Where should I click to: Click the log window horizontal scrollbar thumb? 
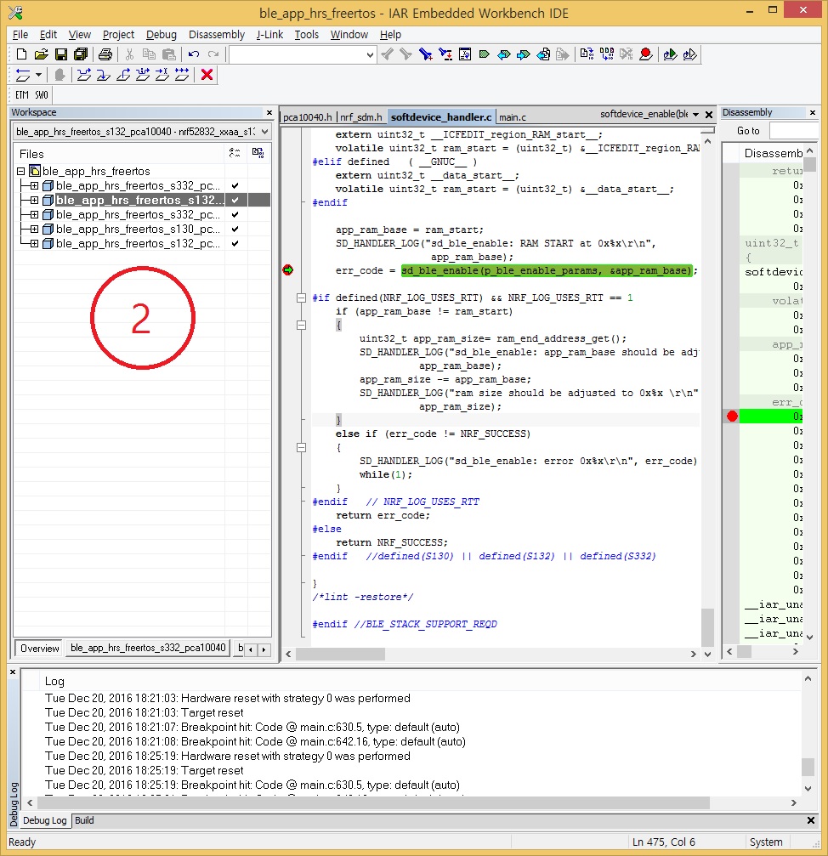click(373, 802)
